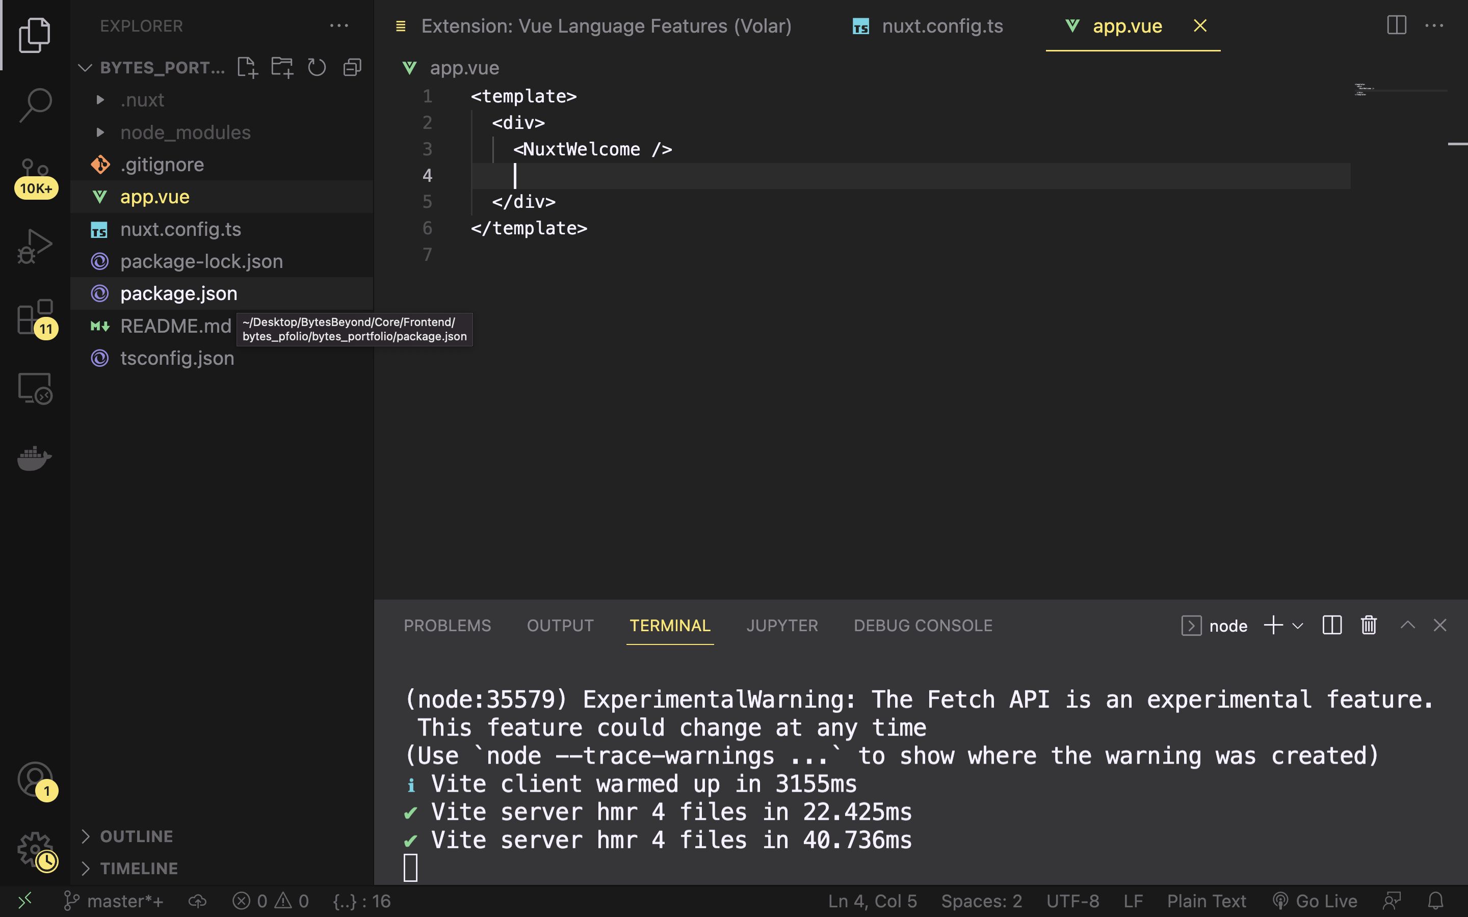Toggle visibility of .nuxt folder

coord(99,99)
